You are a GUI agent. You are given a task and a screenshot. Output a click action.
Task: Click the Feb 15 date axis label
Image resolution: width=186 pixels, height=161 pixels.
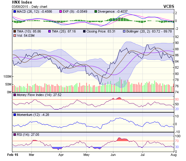pyautogui.click(x=13, y=155)
